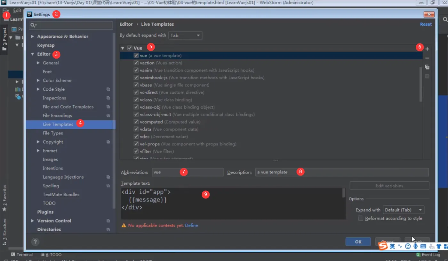This screenshot has width=448, height=261.
Task: Click the template list vertical scrollbar
Action: pyautogui.click(x=421, y=84)
